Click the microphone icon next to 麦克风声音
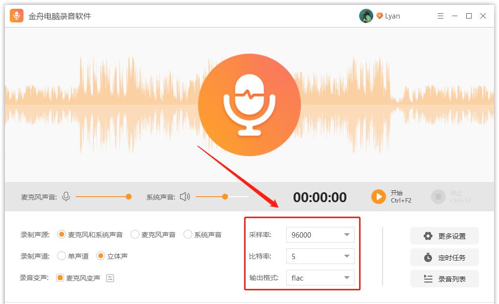 pyautogui.click(x=65, y=197)
